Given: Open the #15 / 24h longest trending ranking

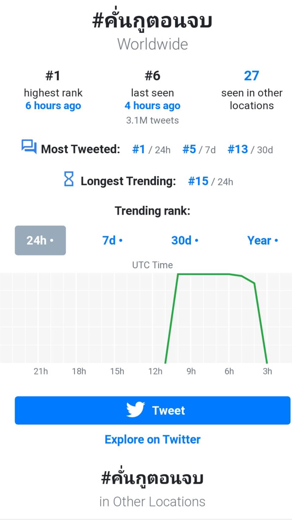Looking at the screenshot, I should (210, 181).
